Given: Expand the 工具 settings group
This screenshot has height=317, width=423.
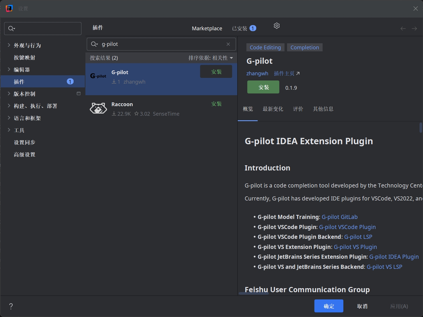Looking at the screenshot, I should click(x=9, y=130).
